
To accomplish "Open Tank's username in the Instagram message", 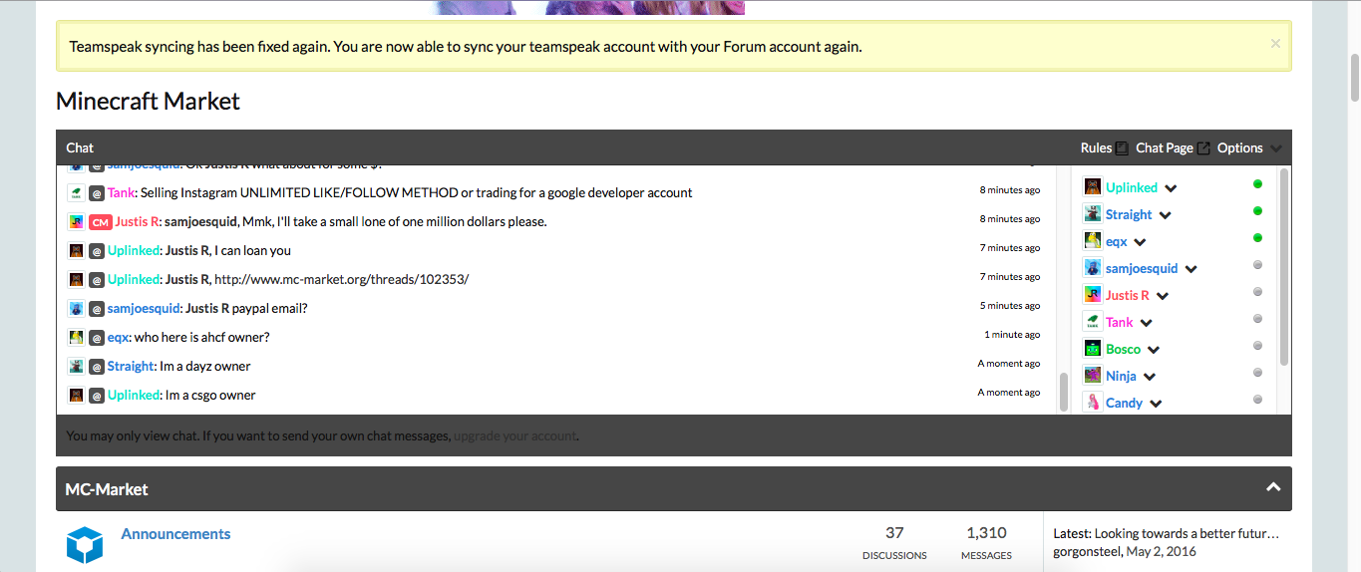I will click(121, 192).
